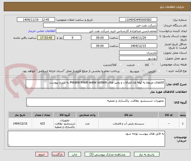191x161 pixels.
Task: Click the response deadline time 09:00 field
Action: click(x=100, y=38)
